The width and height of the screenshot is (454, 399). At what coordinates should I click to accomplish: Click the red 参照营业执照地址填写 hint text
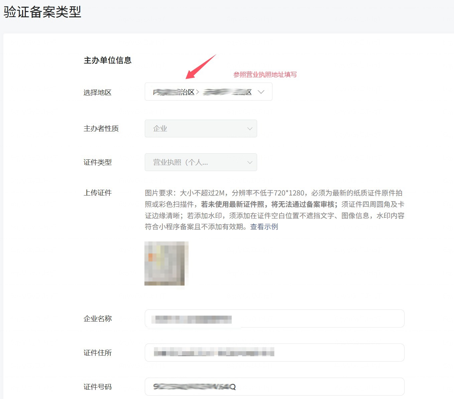tap(265, 75)
